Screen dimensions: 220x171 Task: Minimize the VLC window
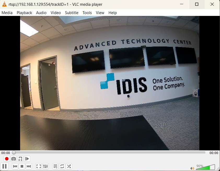(182, 4)
